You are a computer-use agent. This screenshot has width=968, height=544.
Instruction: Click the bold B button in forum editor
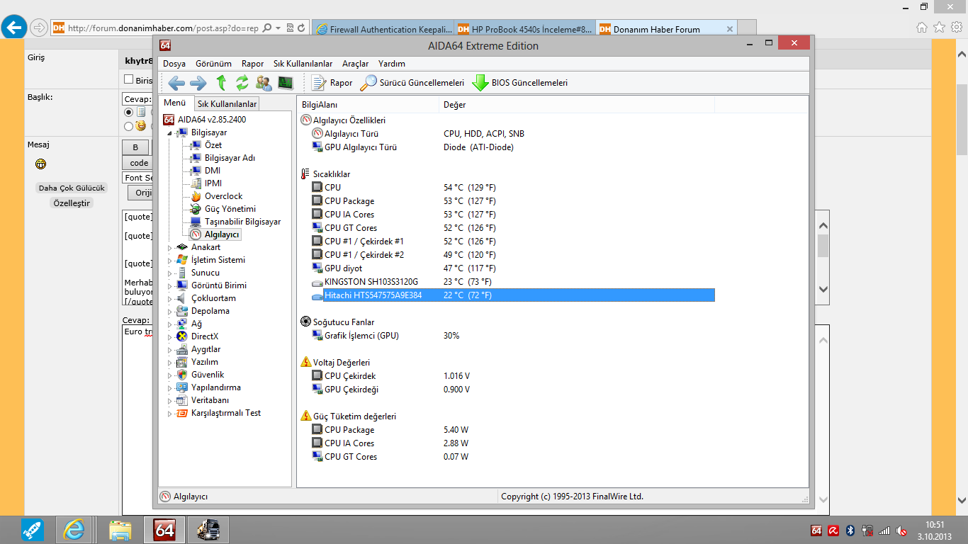tap(135, 147)
